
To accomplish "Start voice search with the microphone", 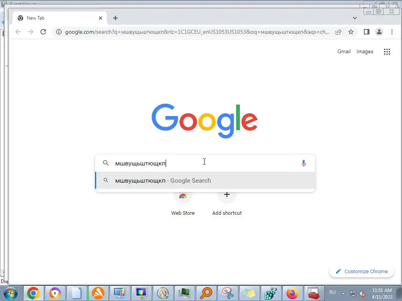I will 303,163.
